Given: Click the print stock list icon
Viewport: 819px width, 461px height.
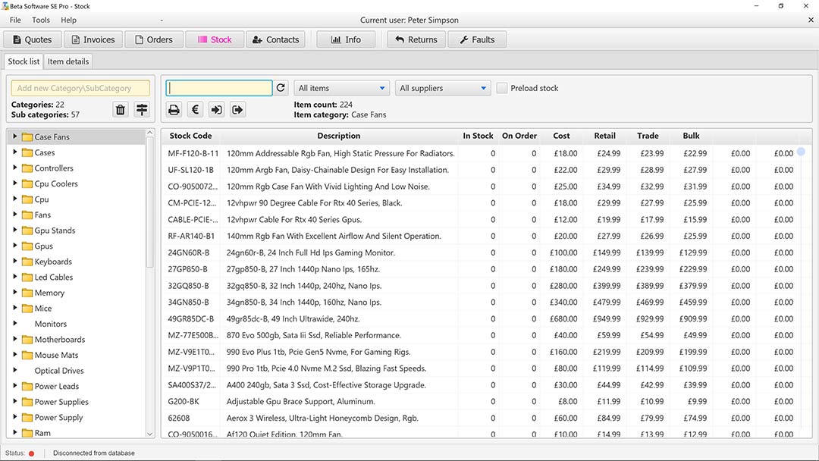Looking at the screenshot, I should [x=174, y=110].
